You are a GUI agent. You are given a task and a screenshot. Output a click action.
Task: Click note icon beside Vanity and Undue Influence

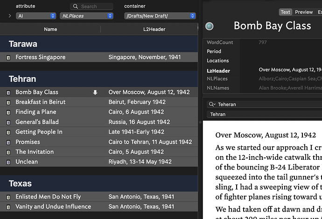[8, 207]
